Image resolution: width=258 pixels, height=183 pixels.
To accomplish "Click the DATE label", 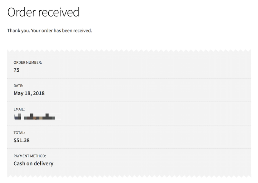I will point(18,86).
